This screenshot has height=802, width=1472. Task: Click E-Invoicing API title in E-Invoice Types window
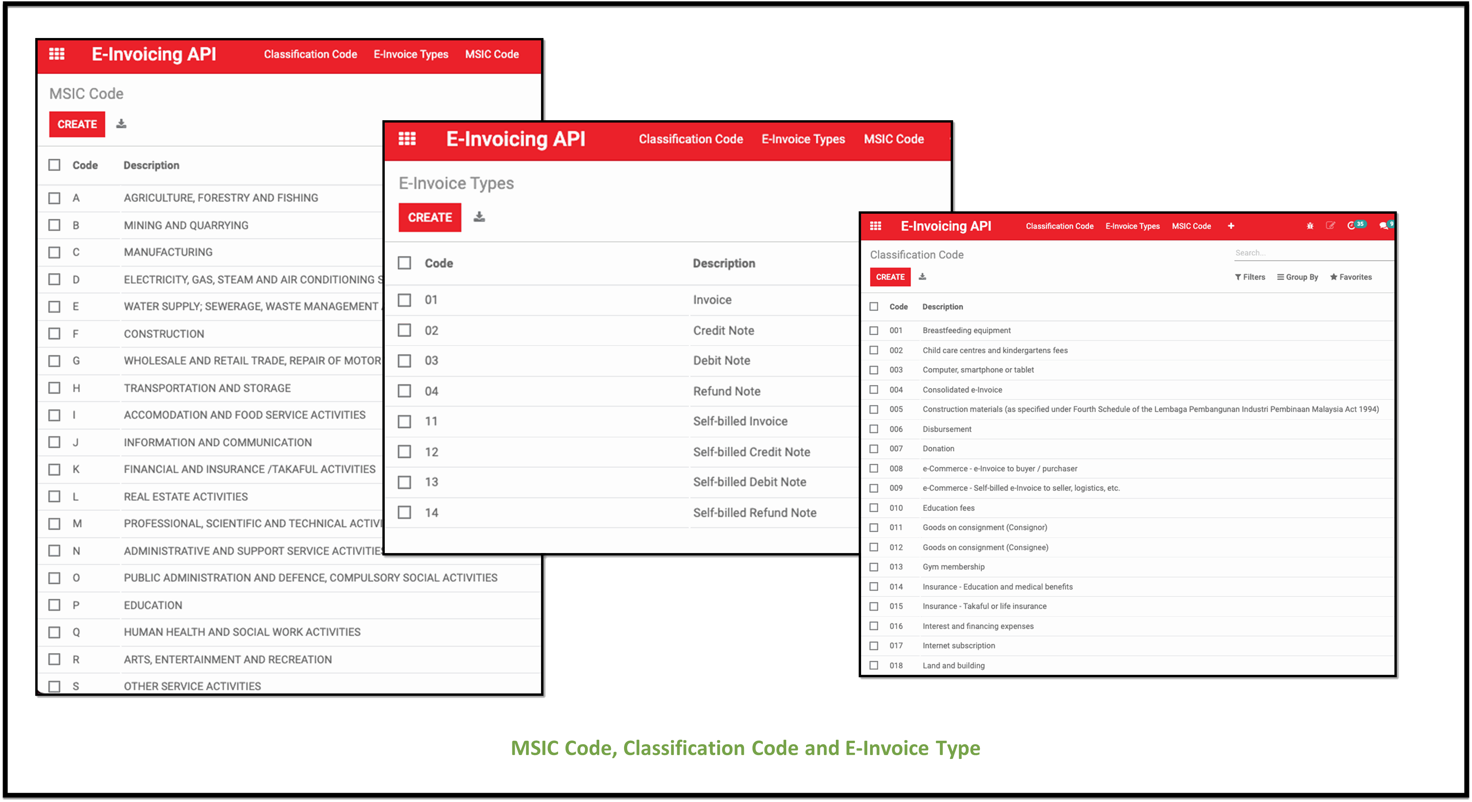515,139
